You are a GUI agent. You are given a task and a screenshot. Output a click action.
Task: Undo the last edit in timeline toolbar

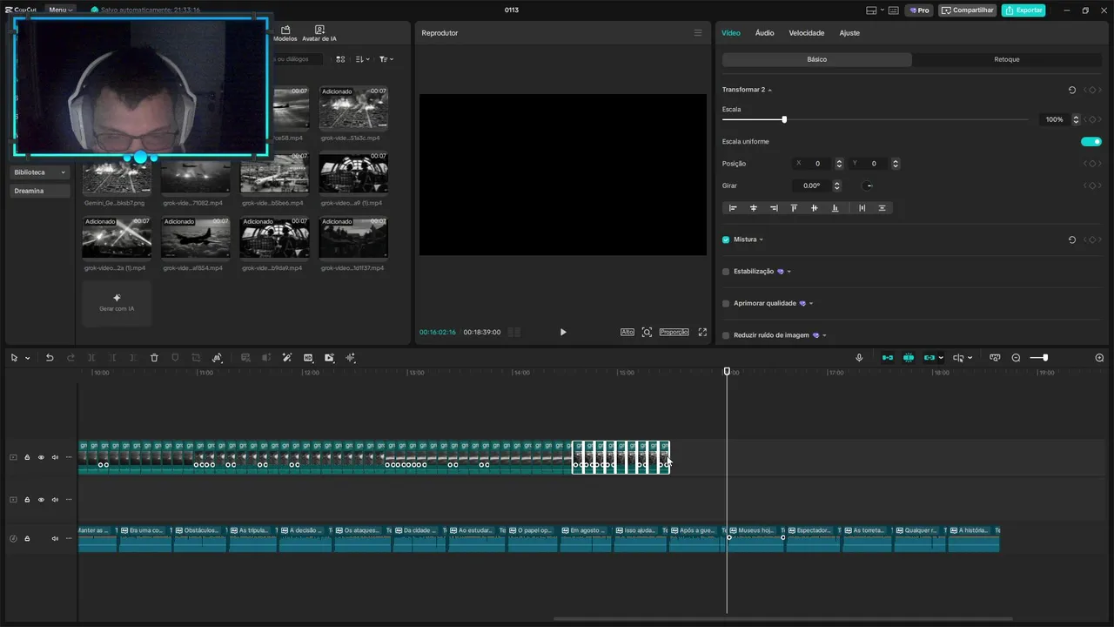50,358
